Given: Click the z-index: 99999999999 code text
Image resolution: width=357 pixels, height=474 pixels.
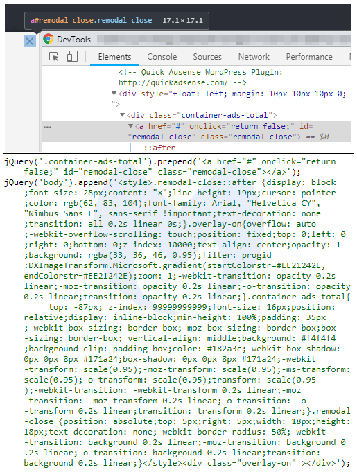Looking at the screenshot, I should click(x=157, y=307).
